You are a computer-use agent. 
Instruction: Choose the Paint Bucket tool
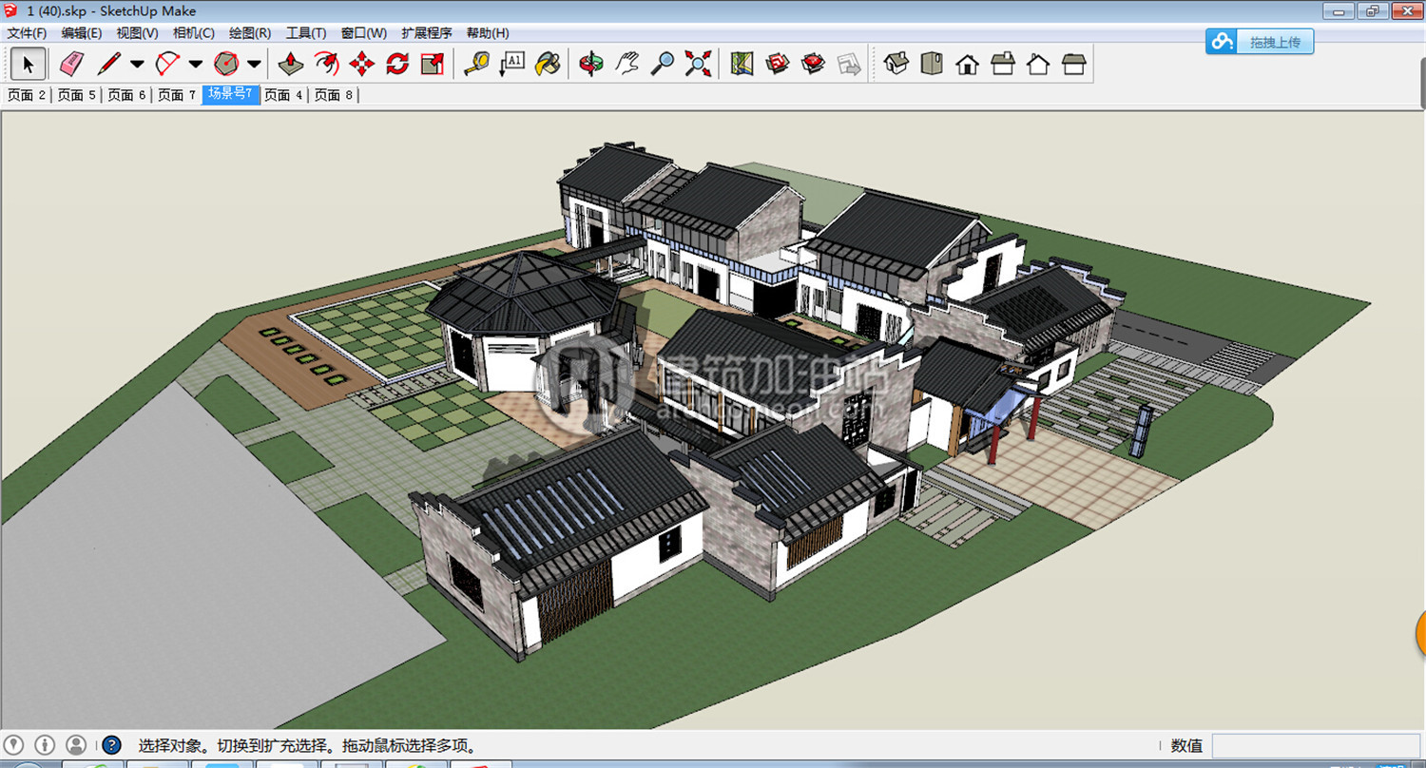point(547,64)
